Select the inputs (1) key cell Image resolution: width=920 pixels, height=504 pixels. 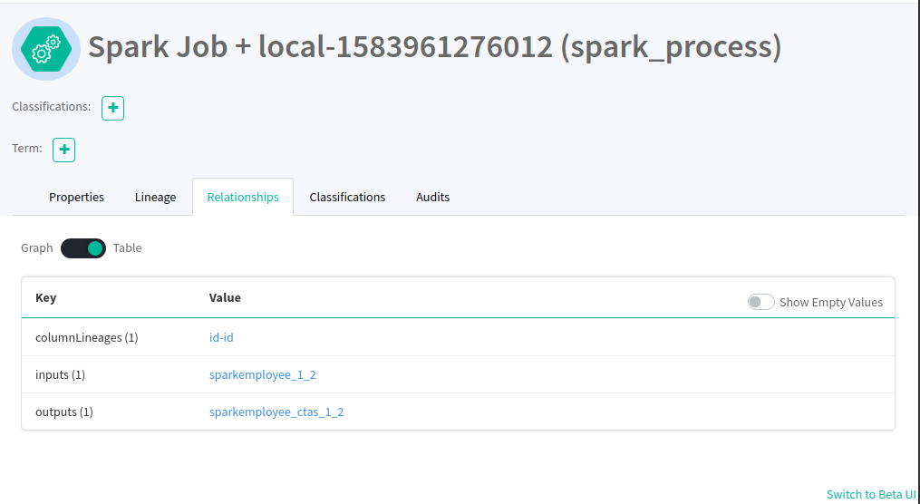coord(61,375)
